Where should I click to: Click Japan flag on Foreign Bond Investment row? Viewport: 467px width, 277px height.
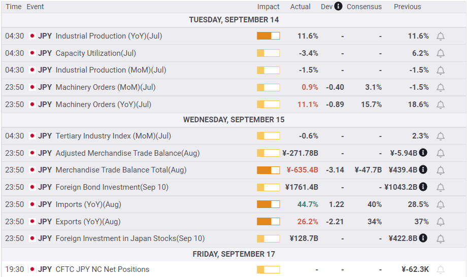coord(32,187)
